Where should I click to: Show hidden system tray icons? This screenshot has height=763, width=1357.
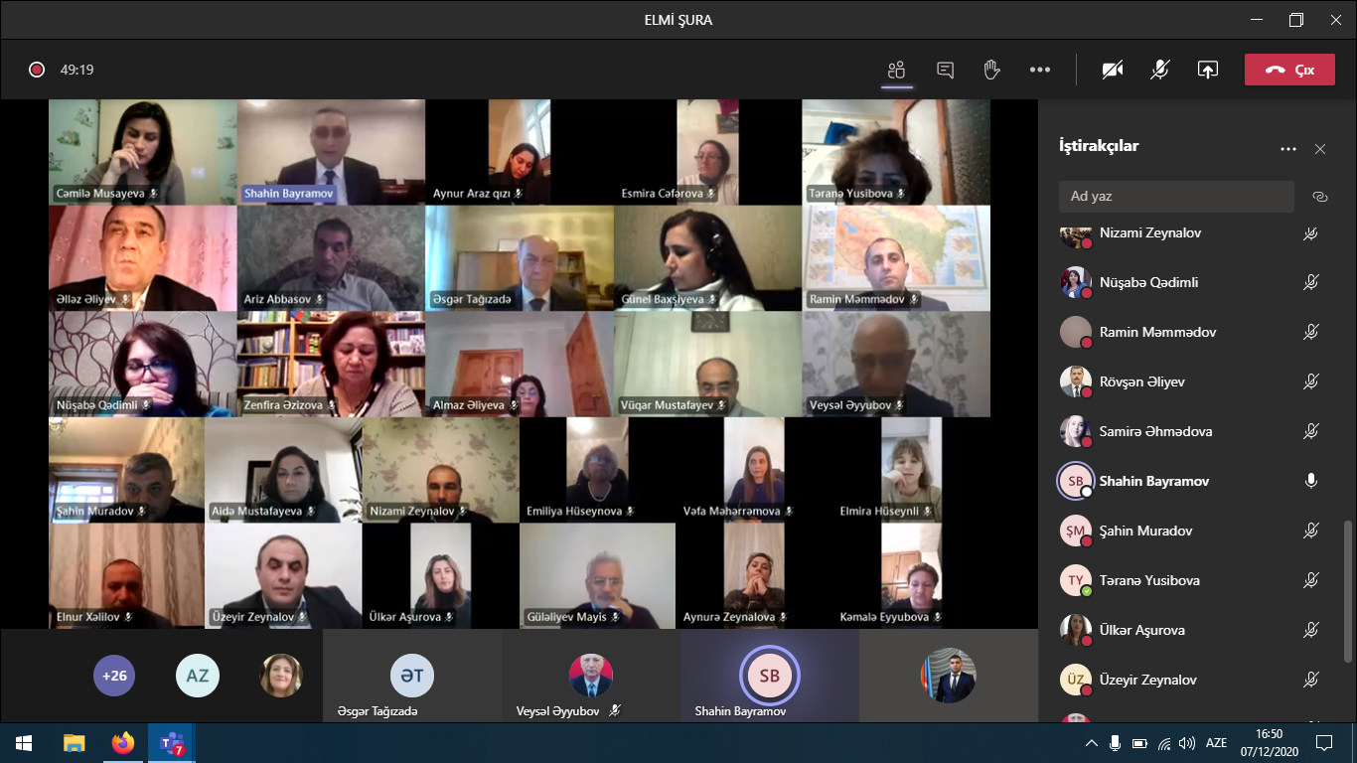point(1091,743)
